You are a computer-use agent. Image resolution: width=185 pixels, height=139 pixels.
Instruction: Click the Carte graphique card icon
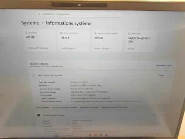click(61, 33)
